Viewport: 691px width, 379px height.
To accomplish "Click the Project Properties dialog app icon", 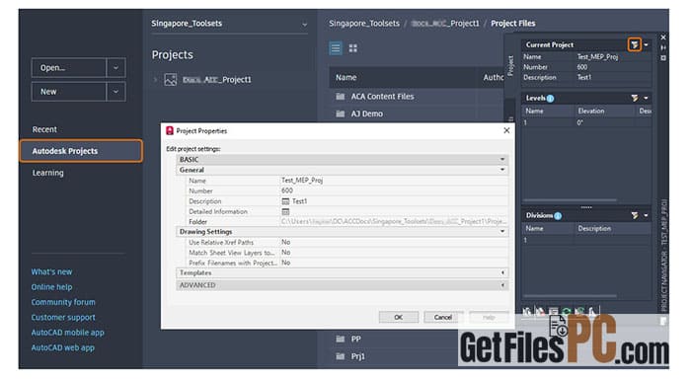I will [x=170, y=130].
